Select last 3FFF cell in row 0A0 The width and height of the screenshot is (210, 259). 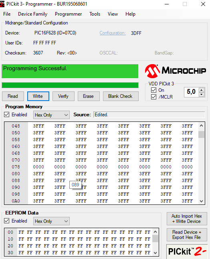tap(187, 201)
